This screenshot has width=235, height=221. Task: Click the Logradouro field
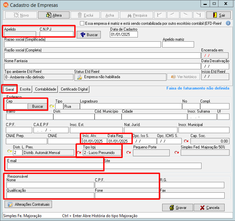tap(131, 106)
